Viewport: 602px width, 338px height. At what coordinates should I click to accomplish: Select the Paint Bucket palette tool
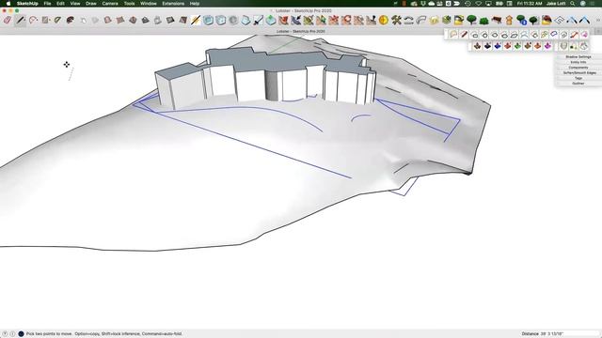[70, 20]
